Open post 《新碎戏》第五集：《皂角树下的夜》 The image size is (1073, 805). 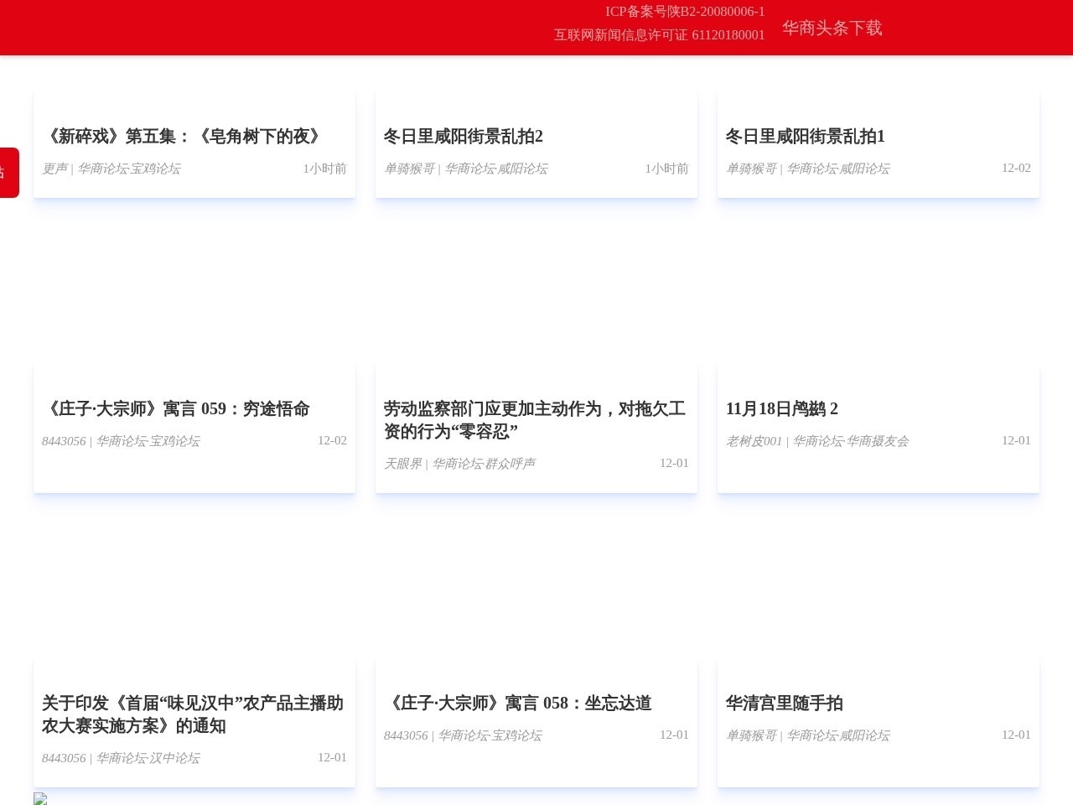click(183, 136)
